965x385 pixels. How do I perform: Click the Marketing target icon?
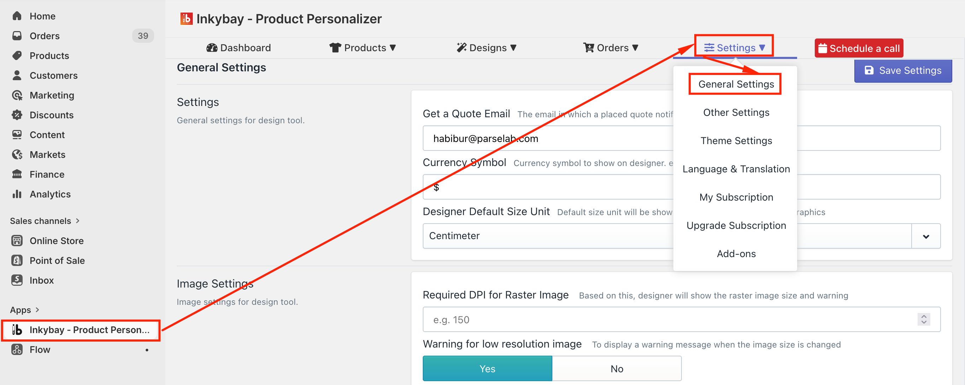[x=17, y=95]
